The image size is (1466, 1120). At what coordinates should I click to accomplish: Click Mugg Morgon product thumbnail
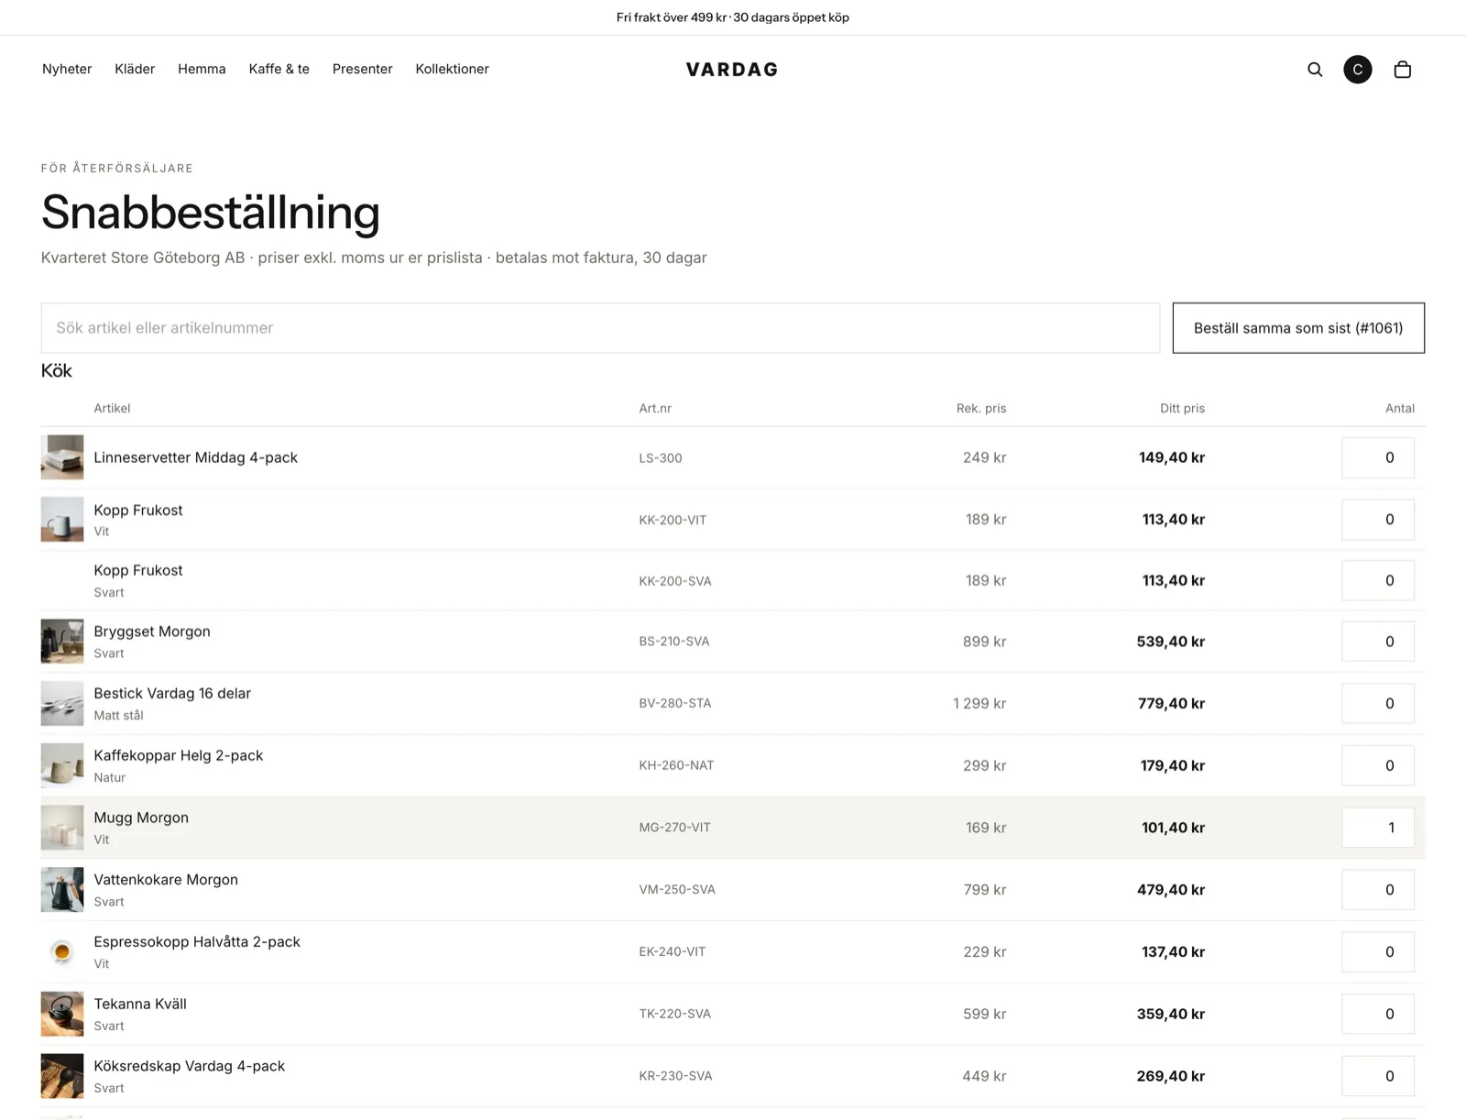point(62,828)
